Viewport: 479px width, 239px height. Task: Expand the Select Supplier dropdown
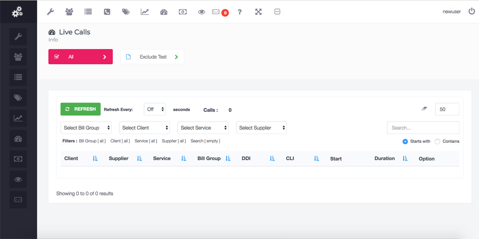[261, 128]
